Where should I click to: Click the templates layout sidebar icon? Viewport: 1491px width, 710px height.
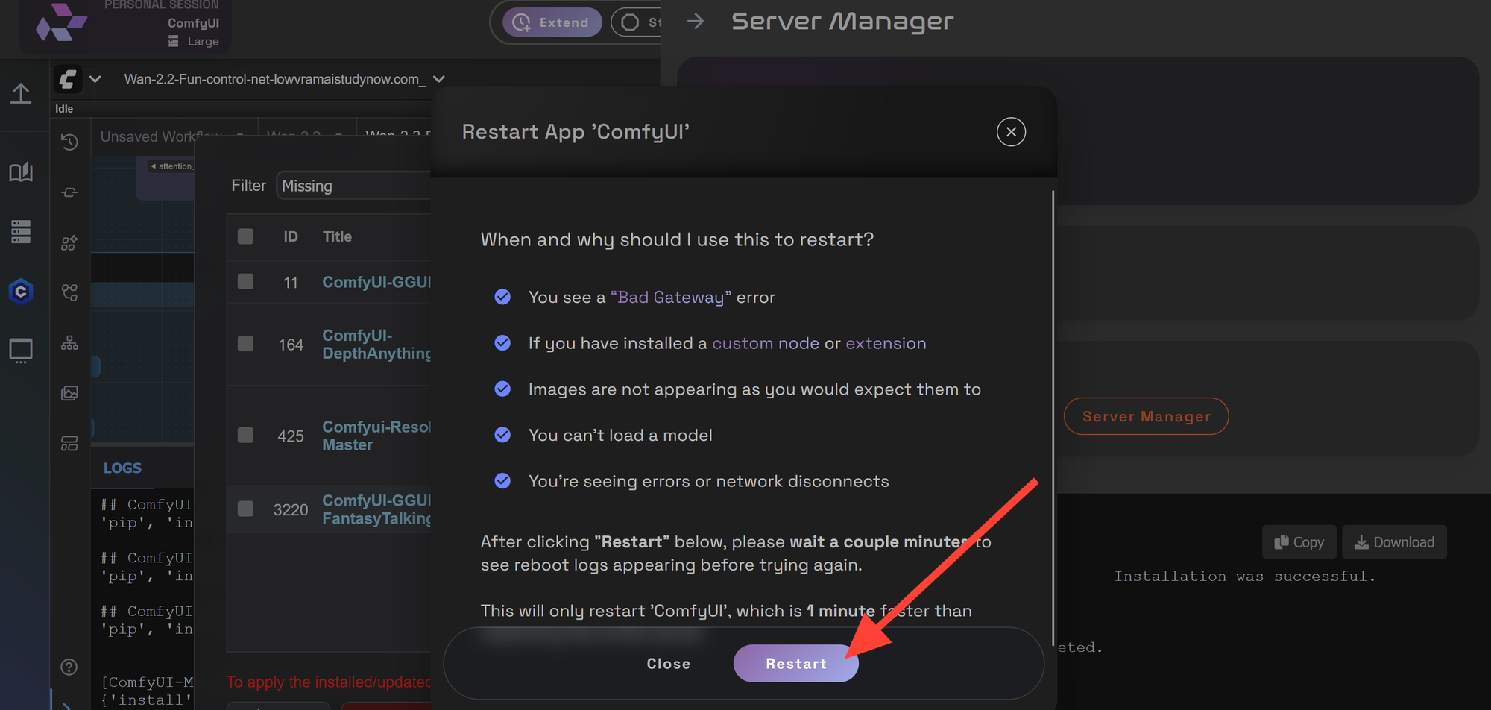pos(69,443)
